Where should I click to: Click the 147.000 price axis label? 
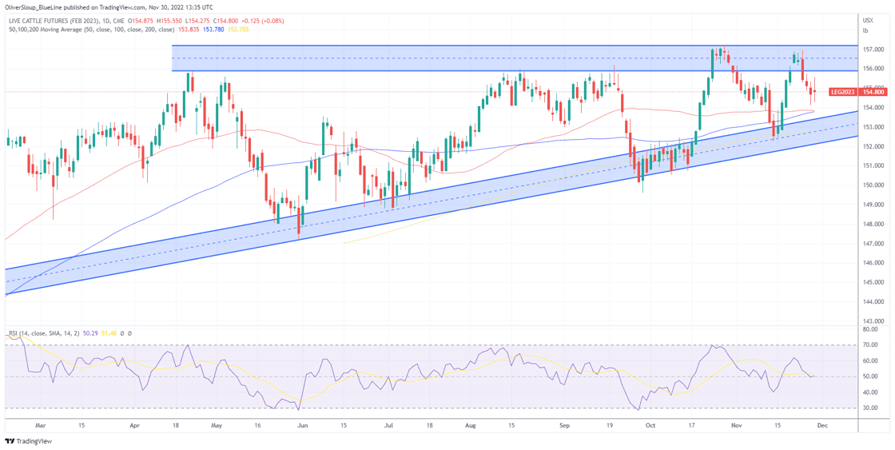[874, 243]
